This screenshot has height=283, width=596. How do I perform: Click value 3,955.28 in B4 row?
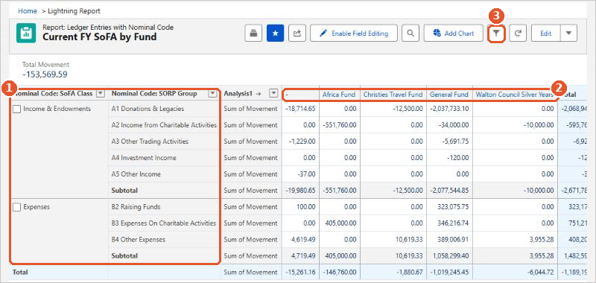(x=542, y=239)
